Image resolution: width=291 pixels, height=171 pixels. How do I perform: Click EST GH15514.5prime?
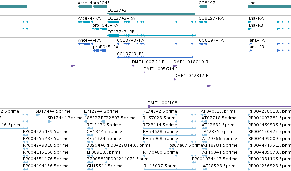90,169
